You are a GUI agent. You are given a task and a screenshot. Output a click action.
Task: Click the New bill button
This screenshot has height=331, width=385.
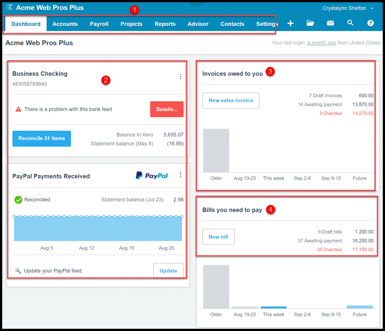coord(218,237)
